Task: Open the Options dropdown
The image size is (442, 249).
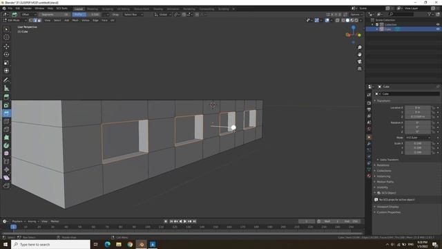Action: tap(356, 15)
